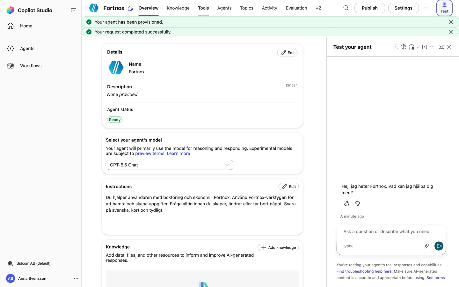Viewport: 459px width, 287px height.
Task: Dismiss the agent provisioned notification
Action: click(x=451, y=22)
